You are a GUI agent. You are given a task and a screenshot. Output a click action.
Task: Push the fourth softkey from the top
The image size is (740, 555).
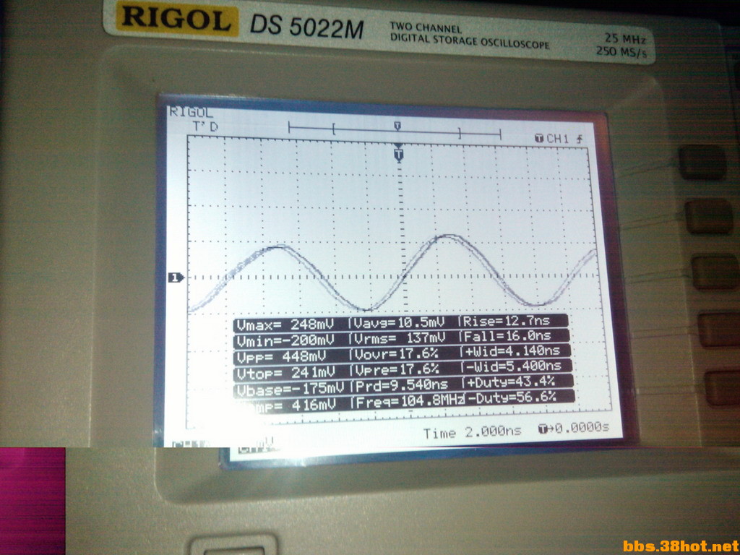click(719, 329)
